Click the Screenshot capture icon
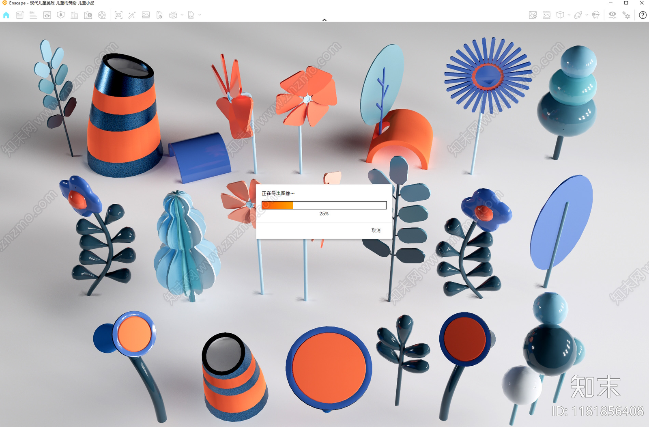Screen dimensions: 649x427 [x=118, y=15]
